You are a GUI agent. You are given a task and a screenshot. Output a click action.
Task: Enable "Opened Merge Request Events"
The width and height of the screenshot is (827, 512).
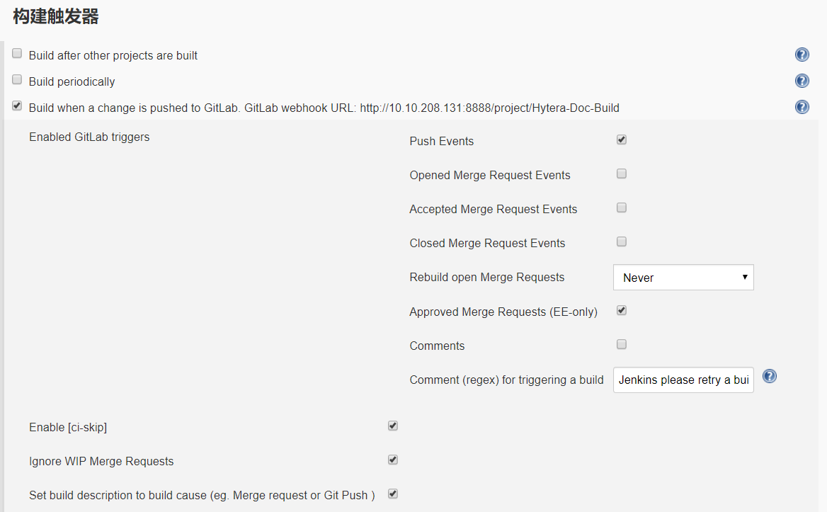pyautogui.click(x=621, y=173)
